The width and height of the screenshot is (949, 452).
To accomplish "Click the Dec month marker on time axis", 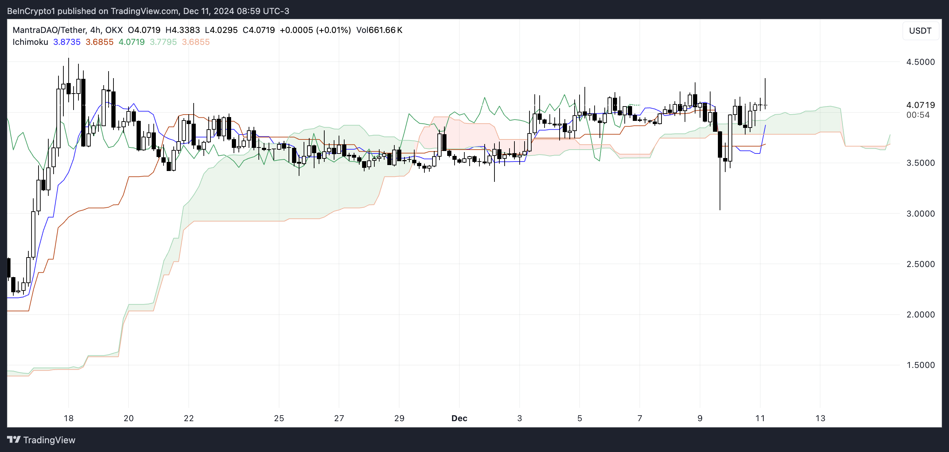I will tap(459, 418).
